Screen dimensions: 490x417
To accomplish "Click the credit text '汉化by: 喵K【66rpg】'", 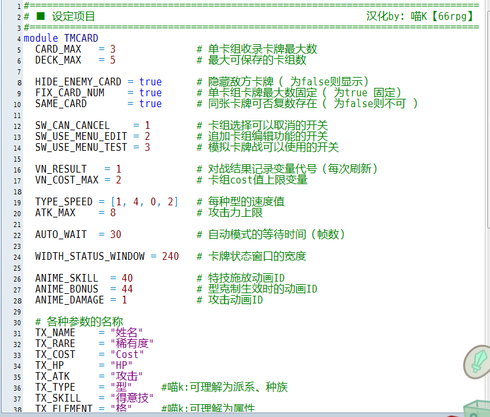I will point(420,16).
